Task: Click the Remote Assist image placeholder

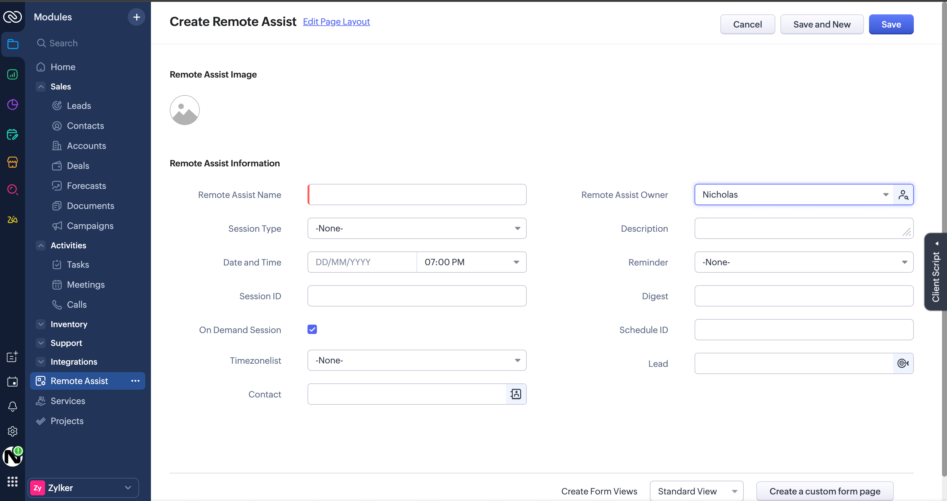Action: (x=184, y=110)
